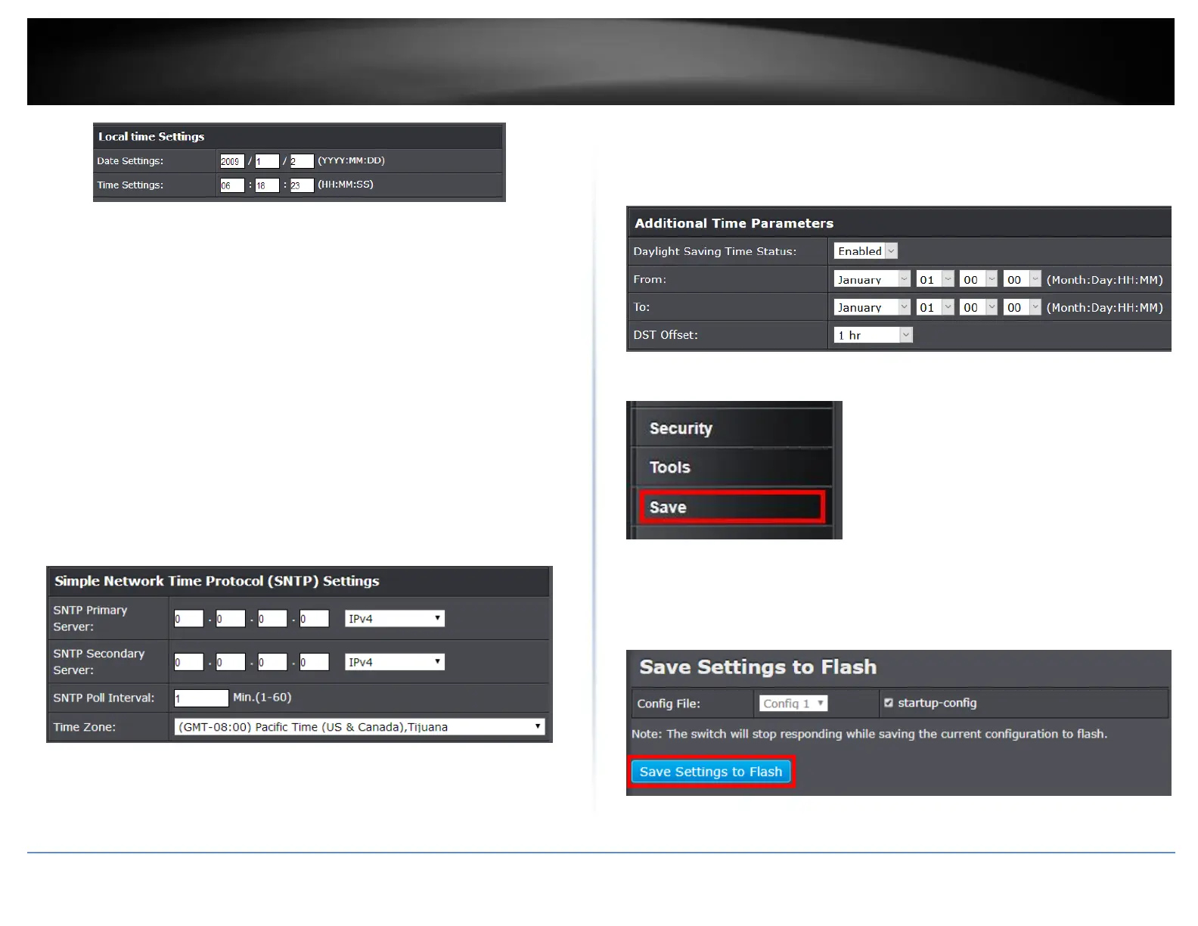Click the day field in Date Settings
The height and width of the screenshot is (926, 1198).
click(x=302, y=161)
